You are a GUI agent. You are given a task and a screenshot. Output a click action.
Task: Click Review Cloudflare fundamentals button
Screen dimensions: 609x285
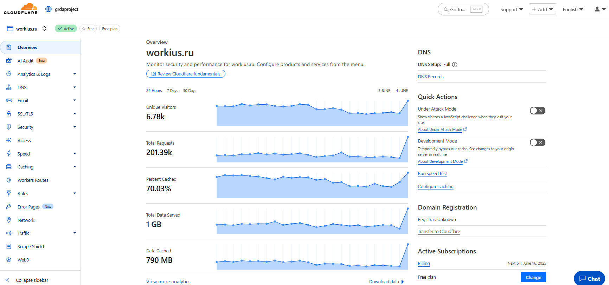[186, 74]
